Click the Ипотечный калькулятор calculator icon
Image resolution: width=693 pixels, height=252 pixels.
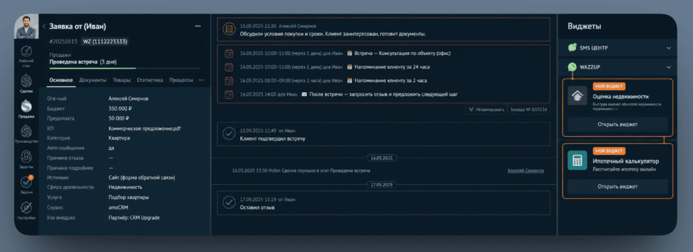(577, 160)
